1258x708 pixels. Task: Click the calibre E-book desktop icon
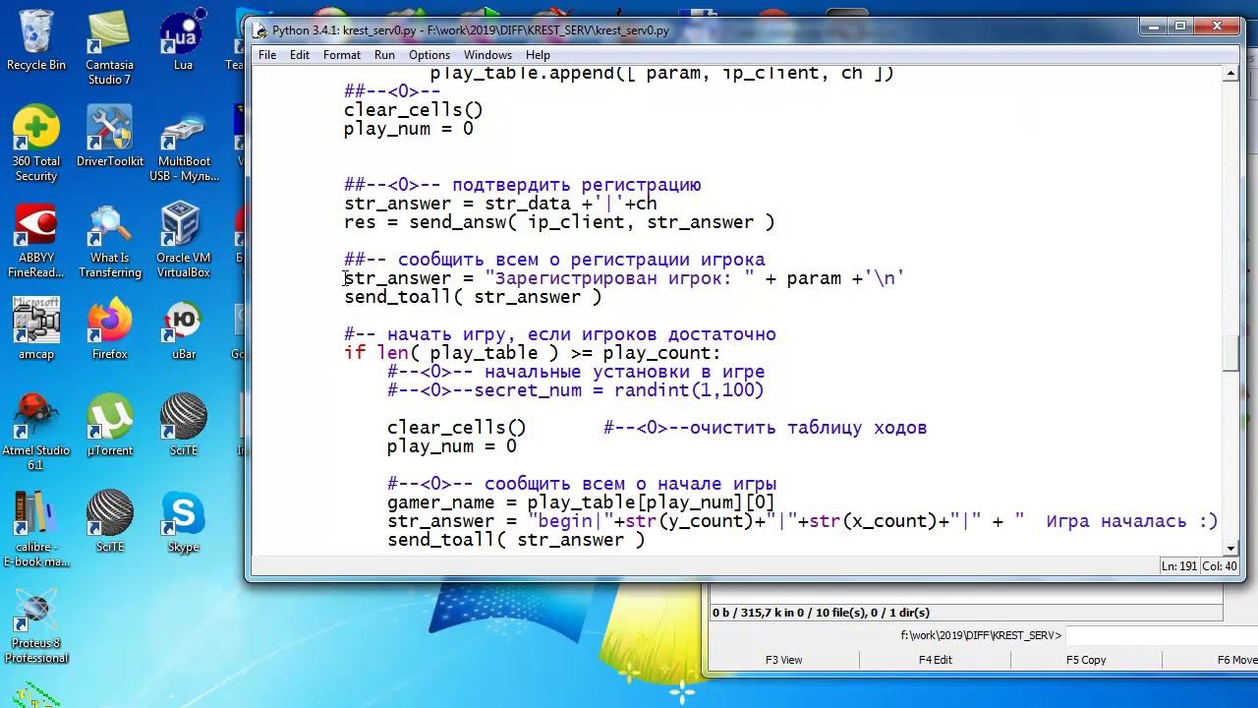pyautogui.click(x=36, y=529)
